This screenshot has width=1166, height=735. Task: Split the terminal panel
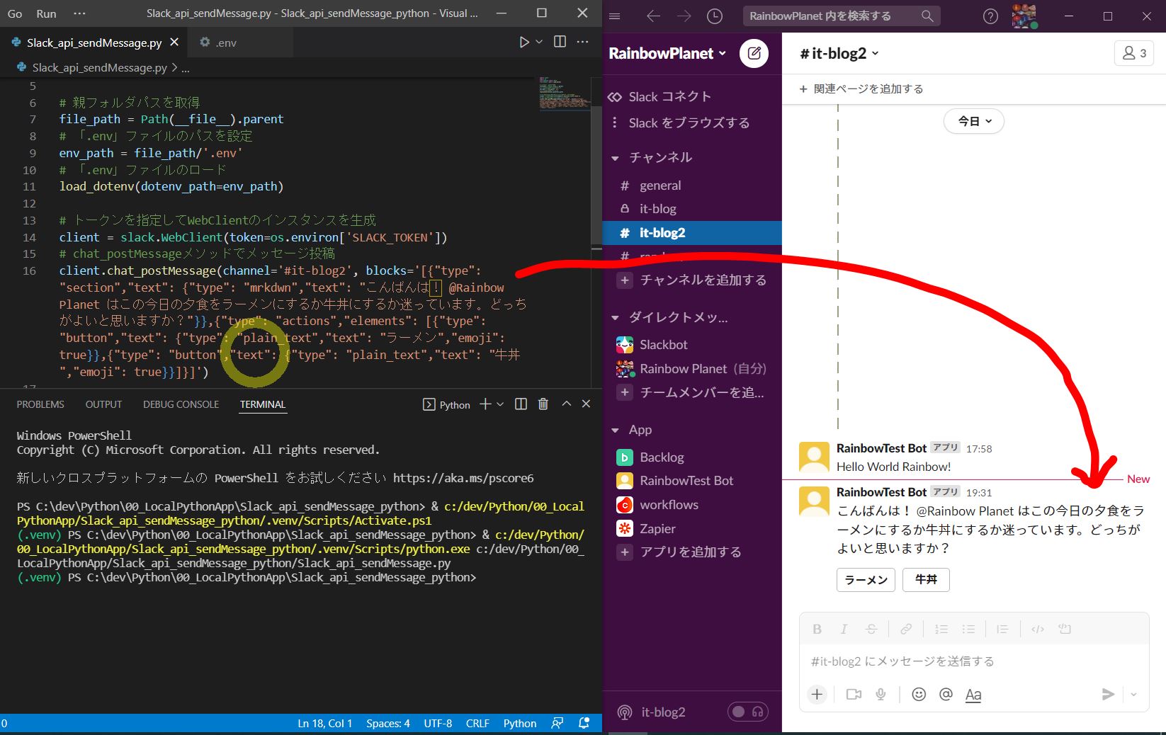[x=521, y=404]
